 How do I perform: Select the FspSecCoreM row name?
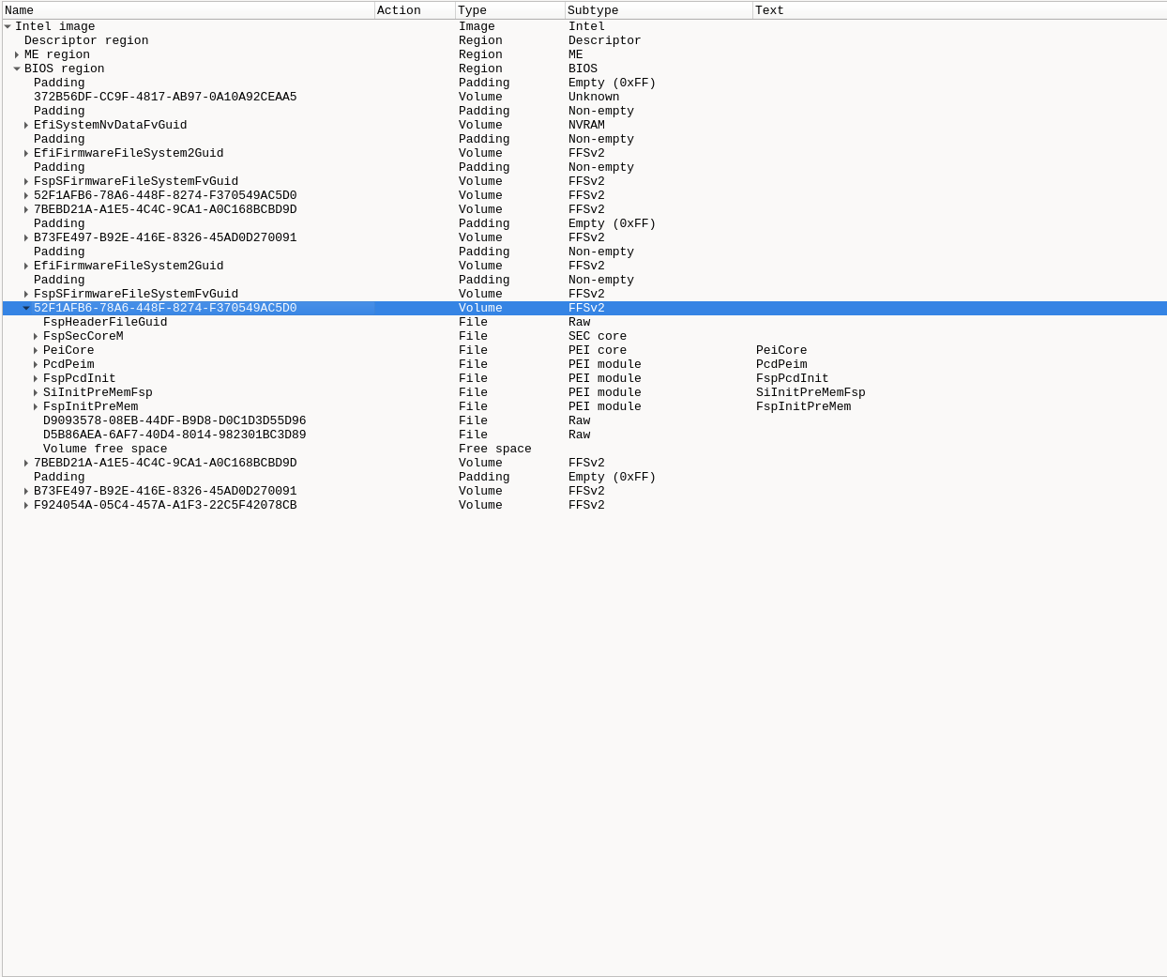pyautogui.click(x=83, y=336)
